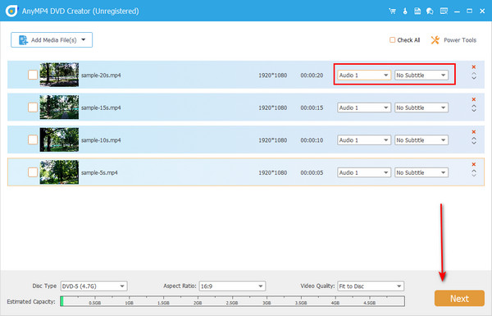The width and height of the screenshot is (492, 316).
Task: Click the duration 00:00:20
Action: click(x=312, y=76)
